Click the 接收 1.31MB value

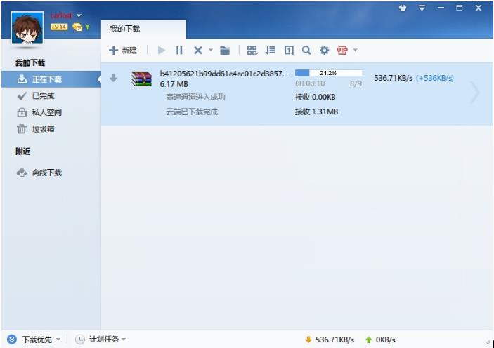click(x=316, y=112)
